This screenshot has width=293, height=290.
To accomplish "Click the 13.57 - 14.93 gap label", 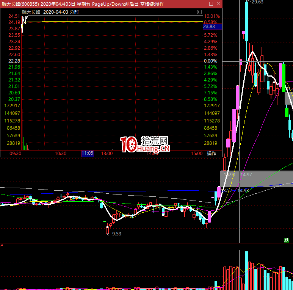I will pos(235,191).
